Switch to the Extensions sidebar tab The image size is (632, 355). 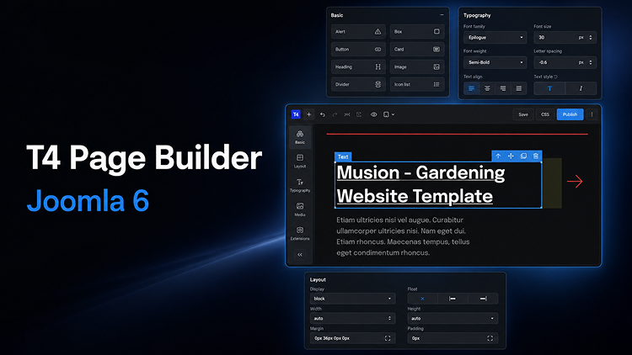pyautogui.click(x=300, y=234)
